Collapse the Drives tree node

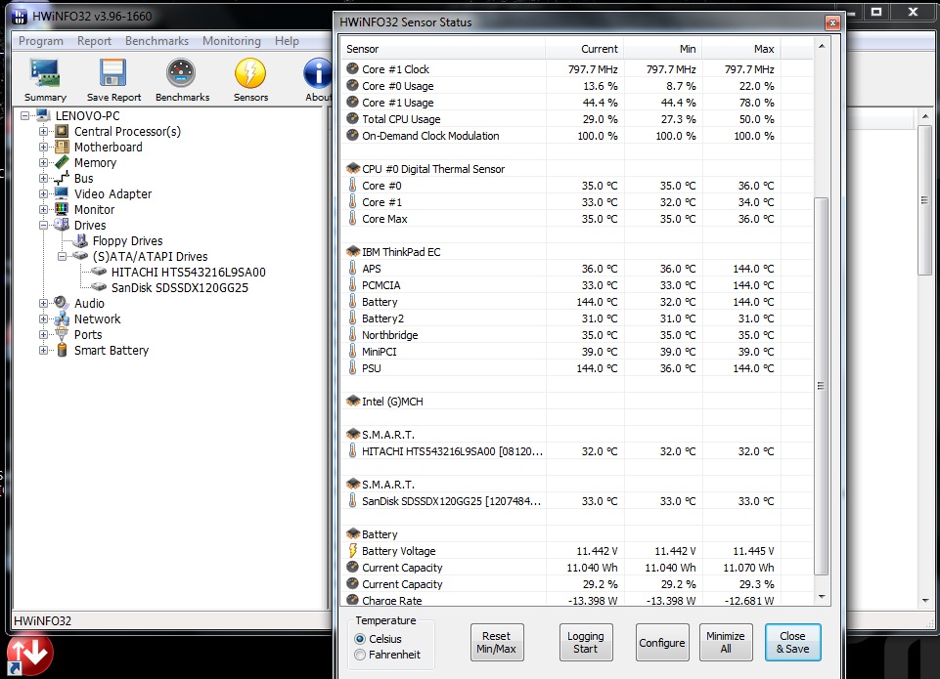[43, 225]
